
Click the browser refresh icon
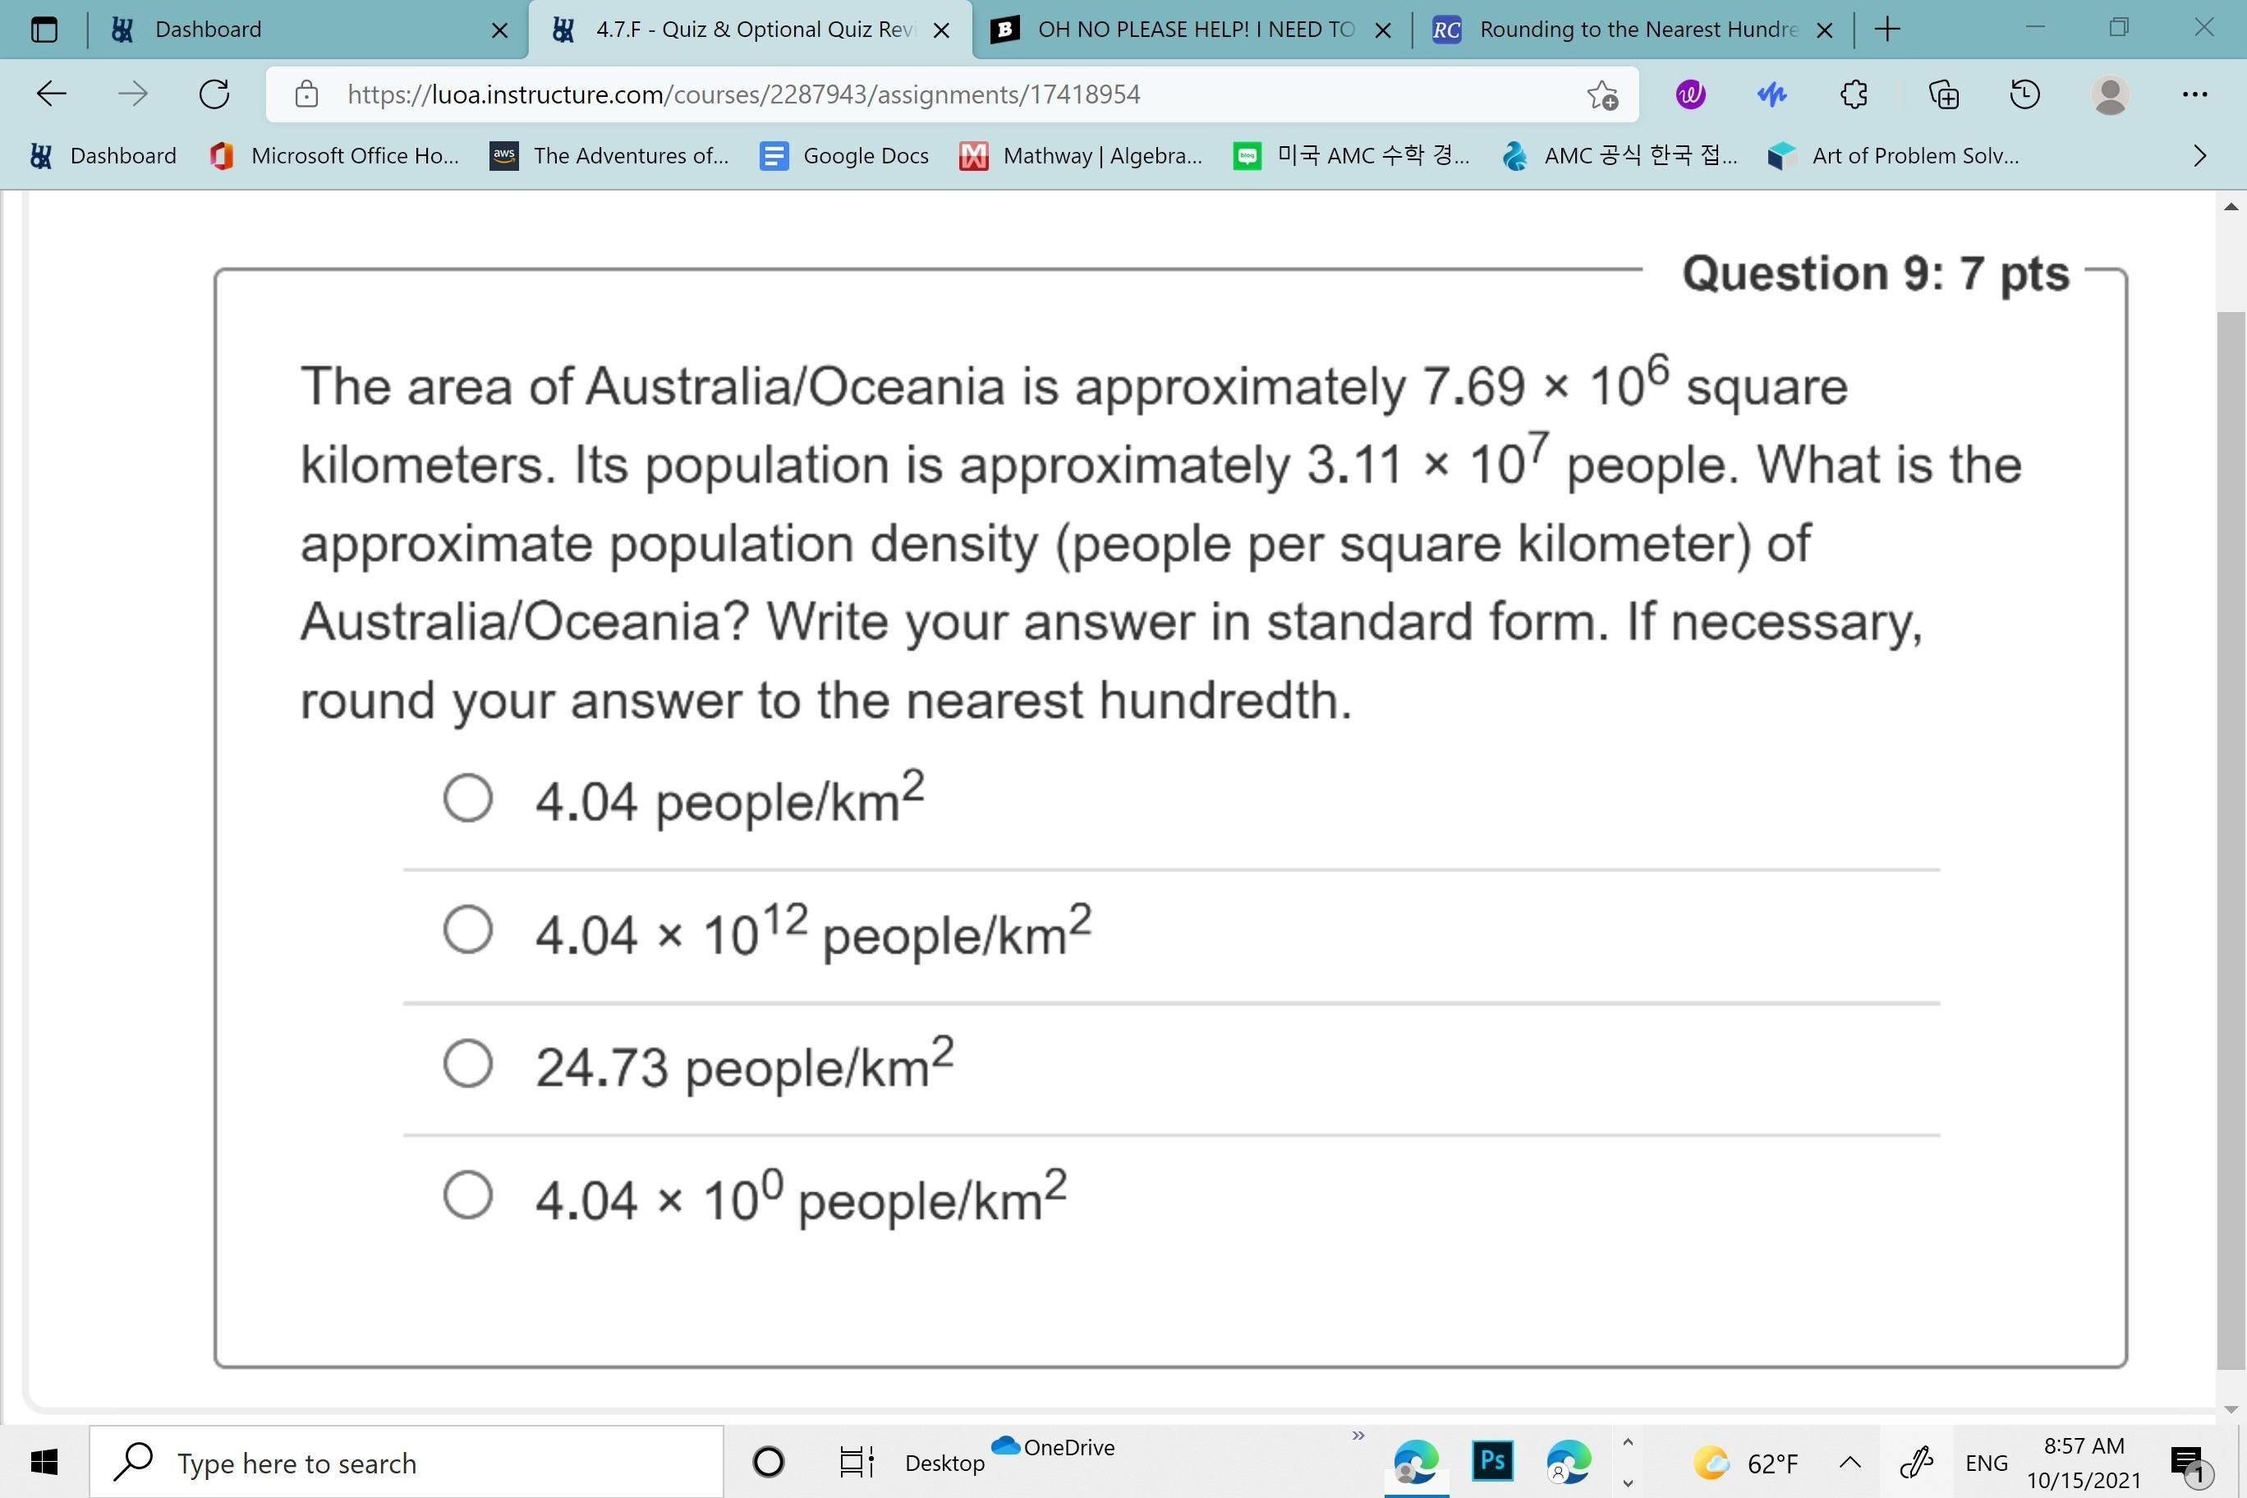coord(214,94)
